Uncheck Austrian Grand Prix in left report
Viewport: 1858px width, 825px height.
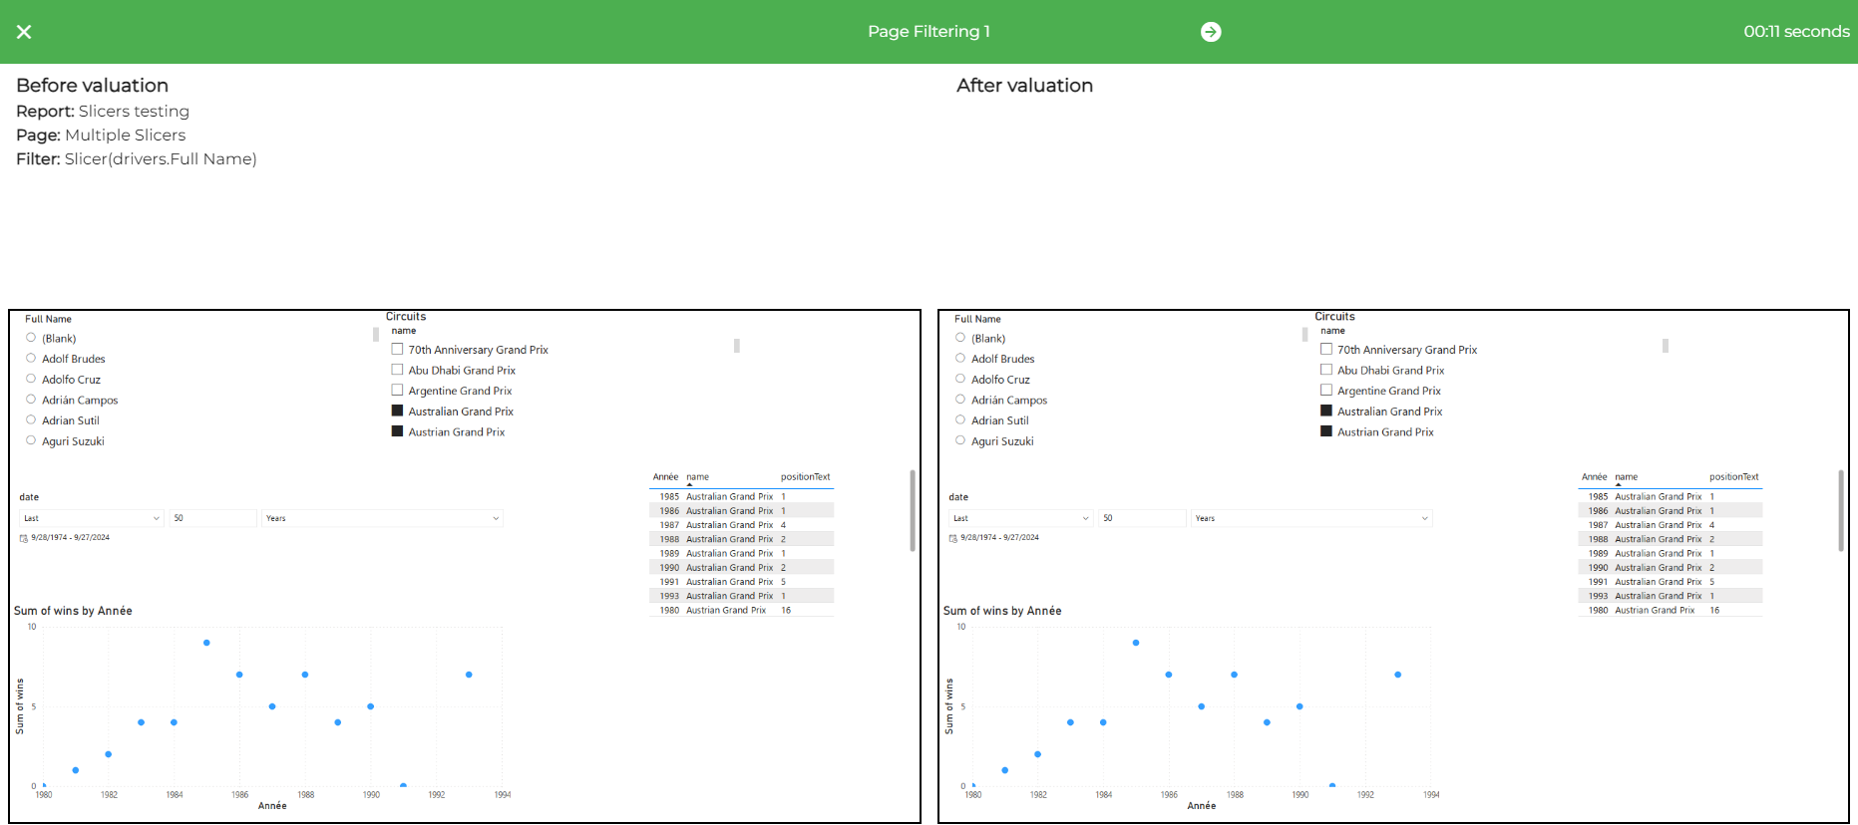[x=397, y=431]
